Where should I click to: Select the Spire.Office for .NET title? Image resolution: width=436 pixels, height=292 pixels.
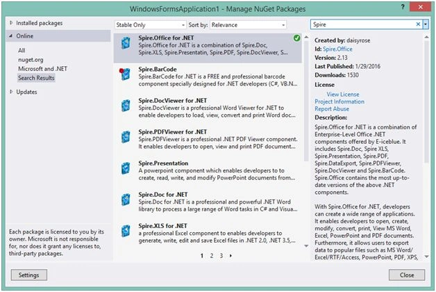tap(166, 38)
